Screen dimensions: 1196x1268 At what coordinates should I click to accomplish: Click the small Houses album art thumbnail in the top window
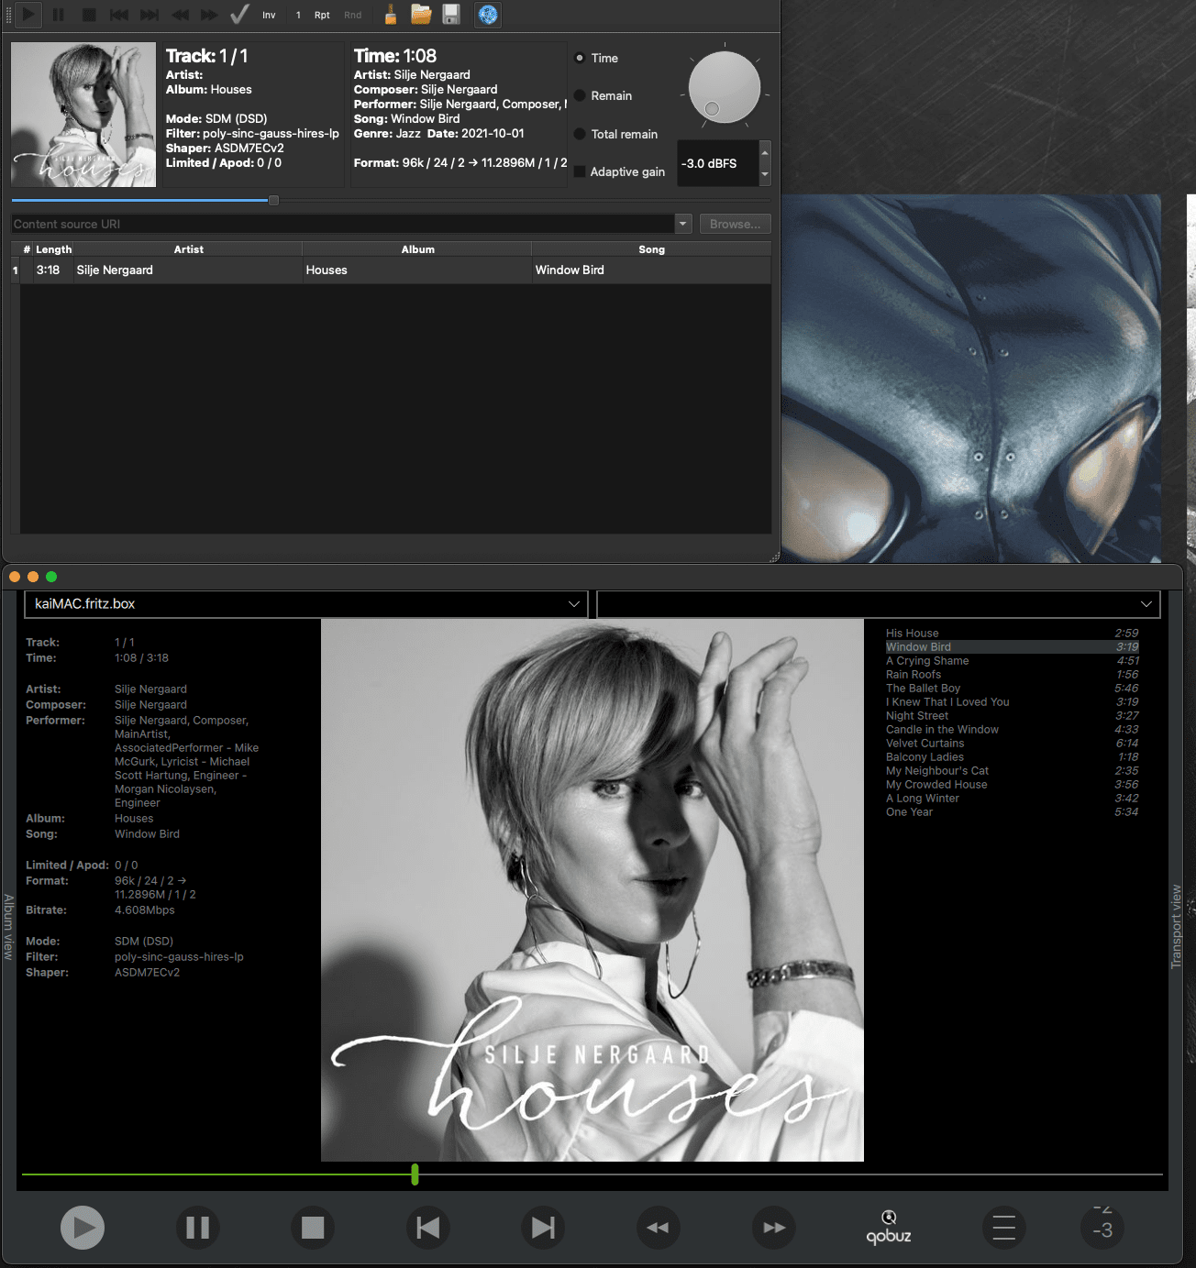point(83,115)
